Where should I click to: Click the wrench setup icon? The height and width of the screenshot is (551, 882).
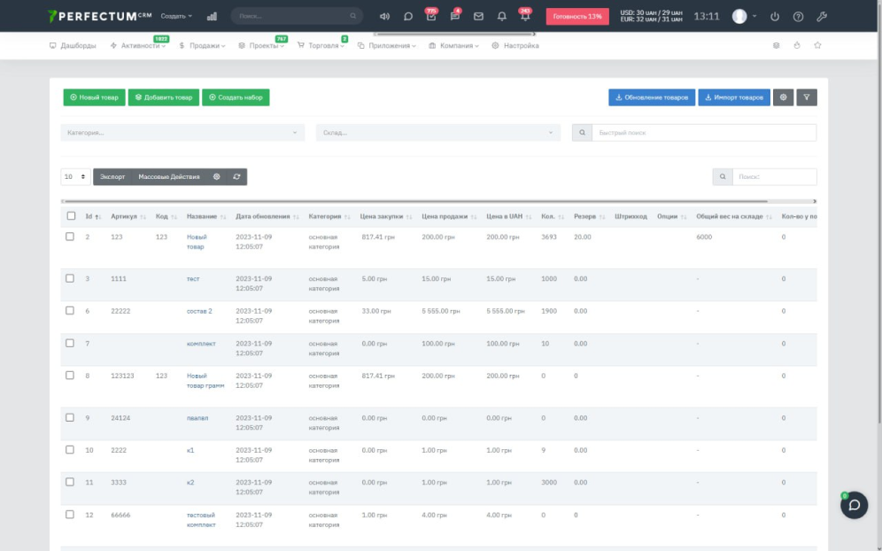821,16
